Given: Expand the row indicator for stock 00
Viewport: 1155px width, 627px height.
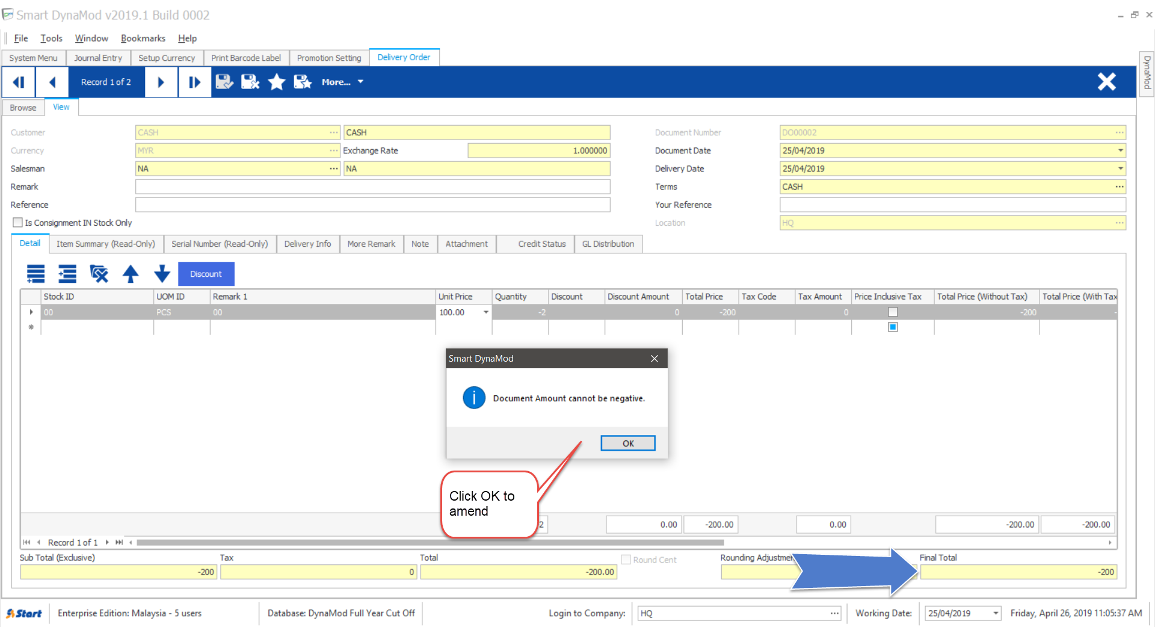Looking at the screenshot, I should pos(31,312).
